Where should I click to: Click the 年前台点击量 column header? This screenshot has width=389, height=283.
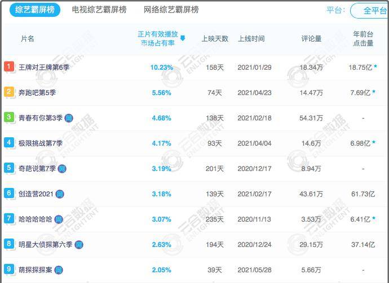pos(363,39)
